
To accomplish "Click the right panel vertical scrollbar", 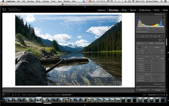I will tap(166, 42).
